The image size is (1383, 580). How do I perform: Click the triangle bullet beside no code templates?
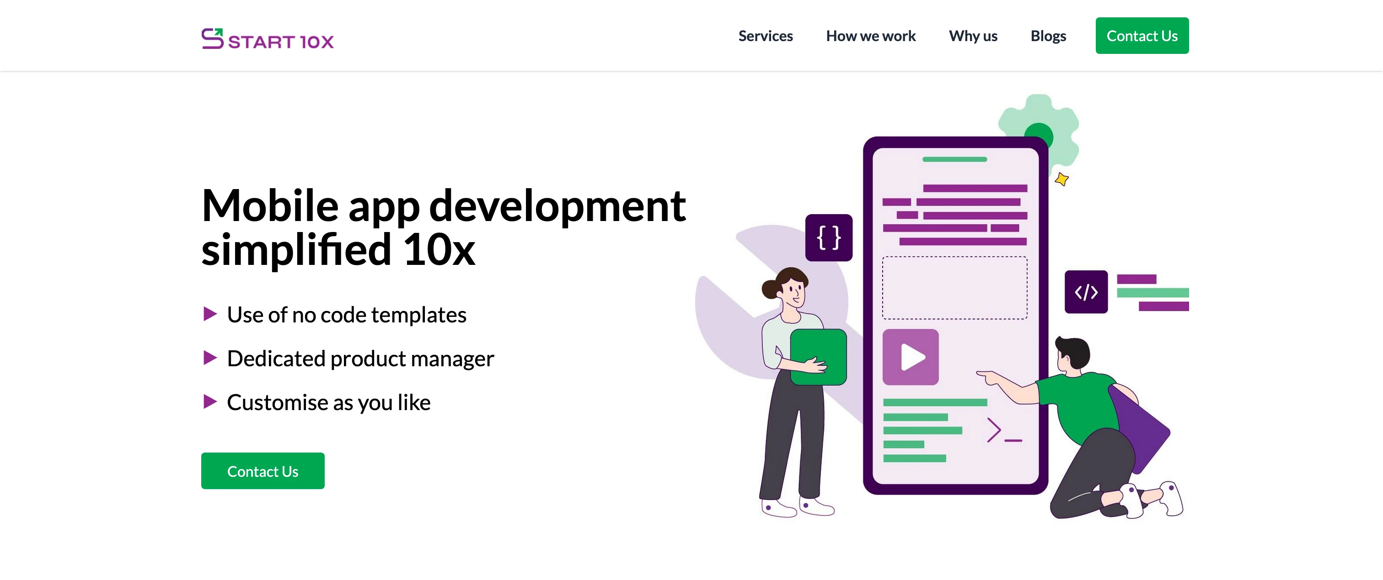pyautogui.click(x=210, y=314)
